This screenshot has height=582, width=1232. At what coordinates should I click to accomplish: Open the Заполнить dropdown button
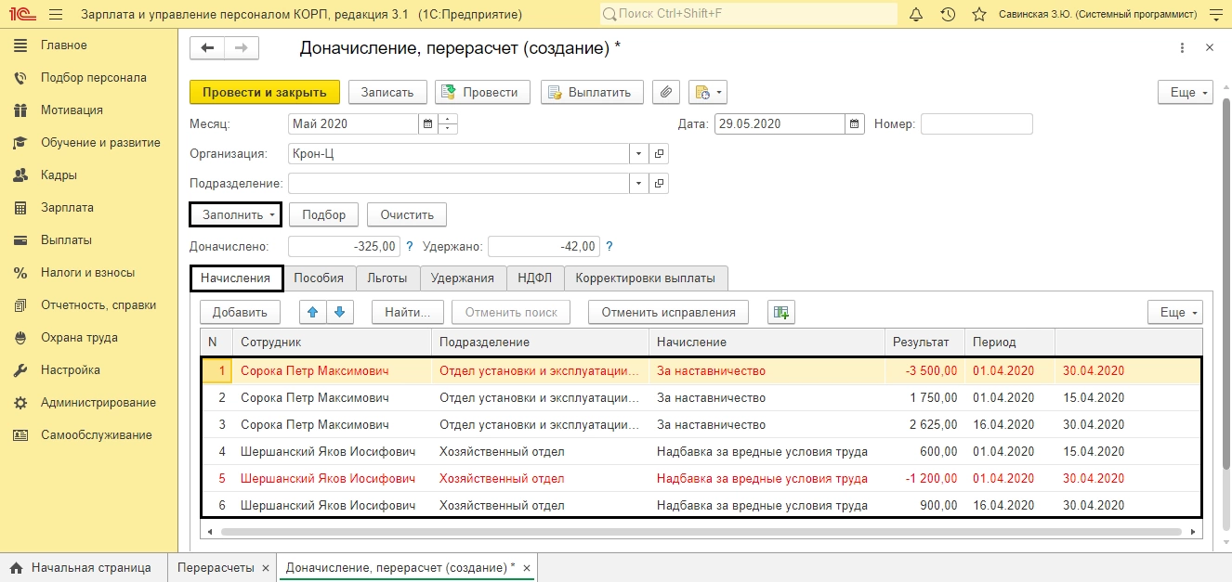[235, 214]
